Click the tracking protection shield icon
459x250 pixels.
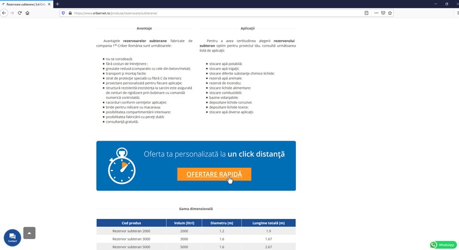point(63,13)
